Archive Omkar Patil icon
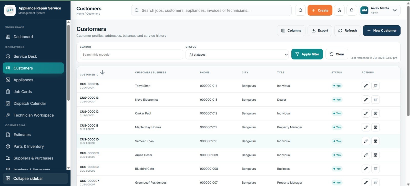The image size is (410, 186). point(375,113)
